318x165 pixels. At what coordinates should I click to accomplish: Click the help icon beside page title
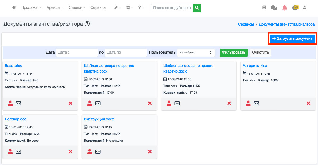[x=87, y=24]
